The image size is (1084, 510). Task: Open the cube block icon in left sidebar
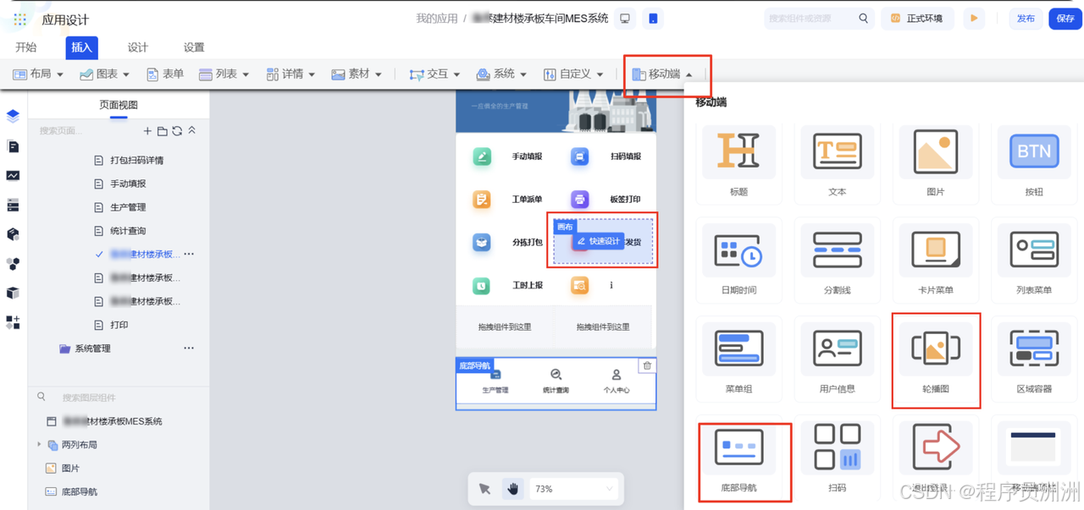click(x=13, y=234)
